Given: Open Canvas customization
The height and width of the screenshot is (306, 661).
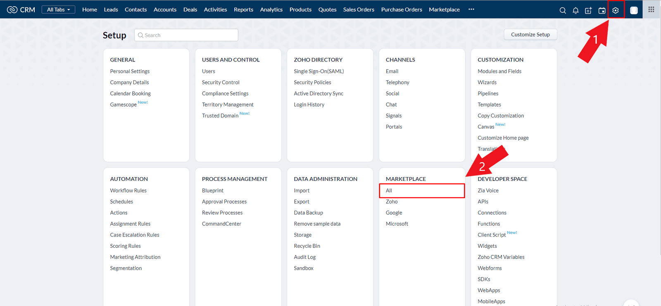Looking at the screenshot, I should 486,127.
